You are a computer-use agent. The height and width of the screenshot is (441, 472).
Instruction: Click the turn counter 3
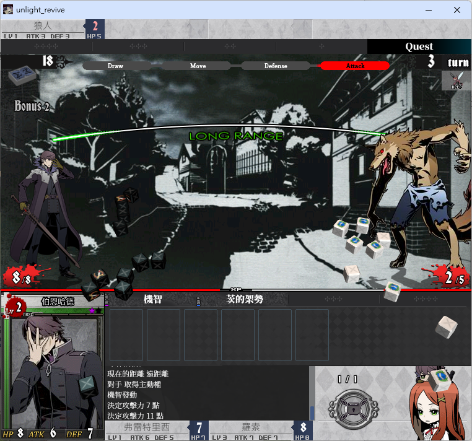click(x=431, y=61)
